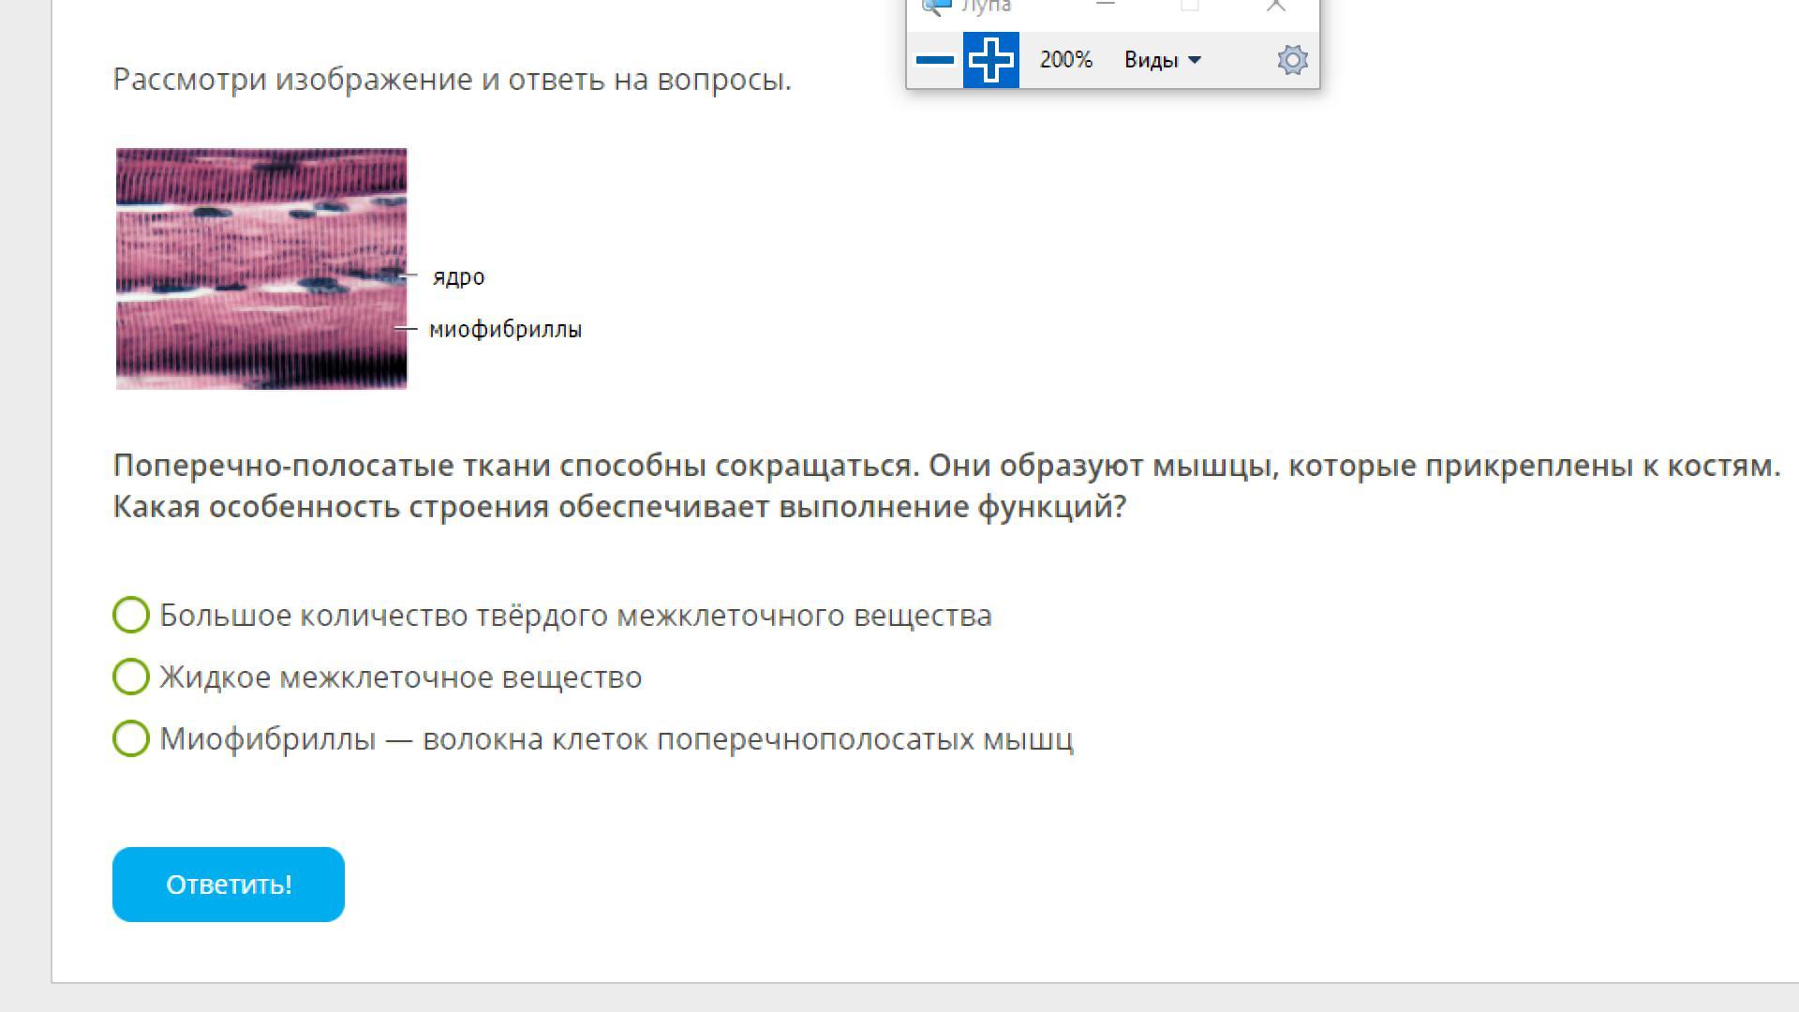Click the 'миофибриллы' label beside image

pyautogui.click(x=505, y=330)
